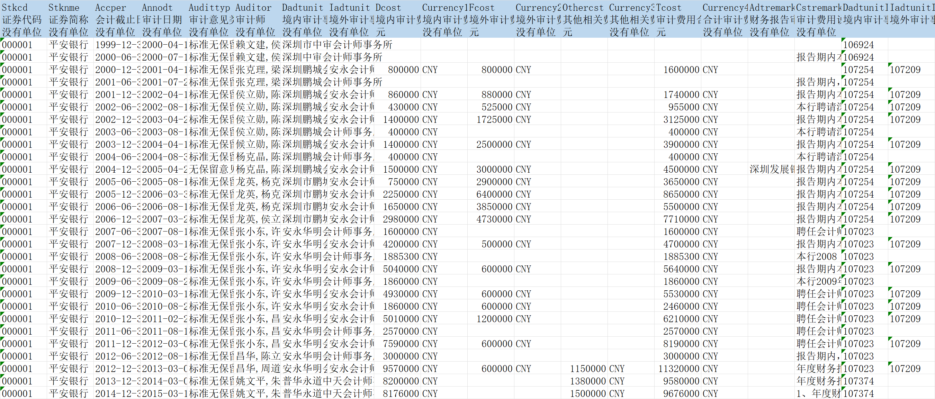
Task: Click the Annodt cell 2015-03-1
Action: [x=164, y=393]
